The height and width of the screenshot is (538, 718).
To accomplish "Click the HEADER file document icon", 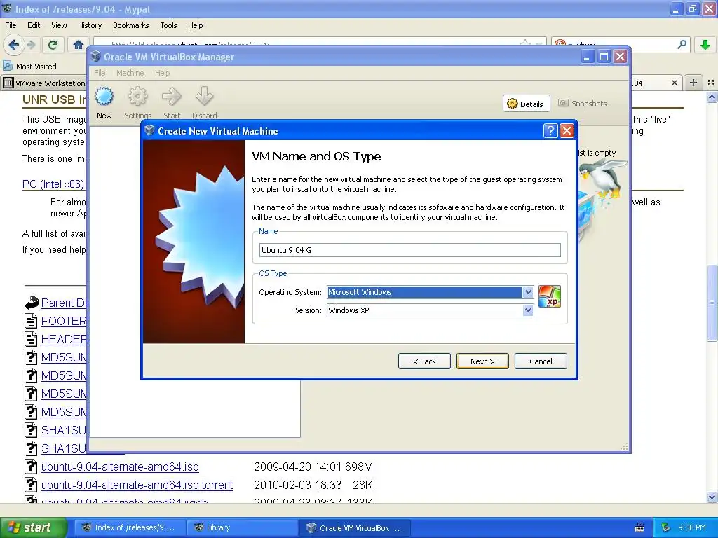I will pyautogui.click(x=31, y=339).
